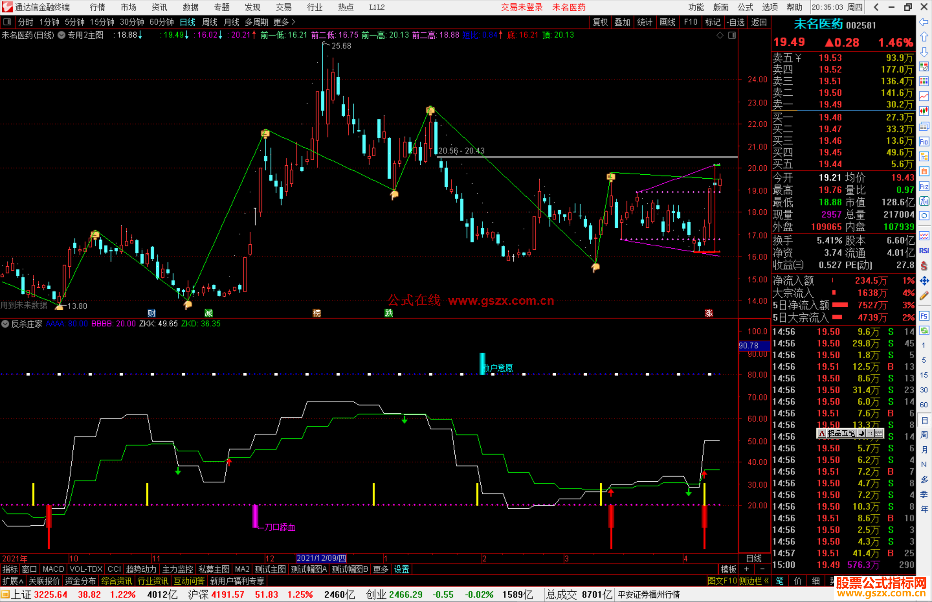Click the blue left-arrow back icon
The width and height of the screenshot is (932, 602).
[x=924, y=22]
